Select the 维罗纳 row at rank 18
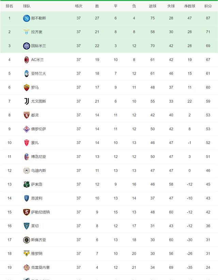 [109, 253]
